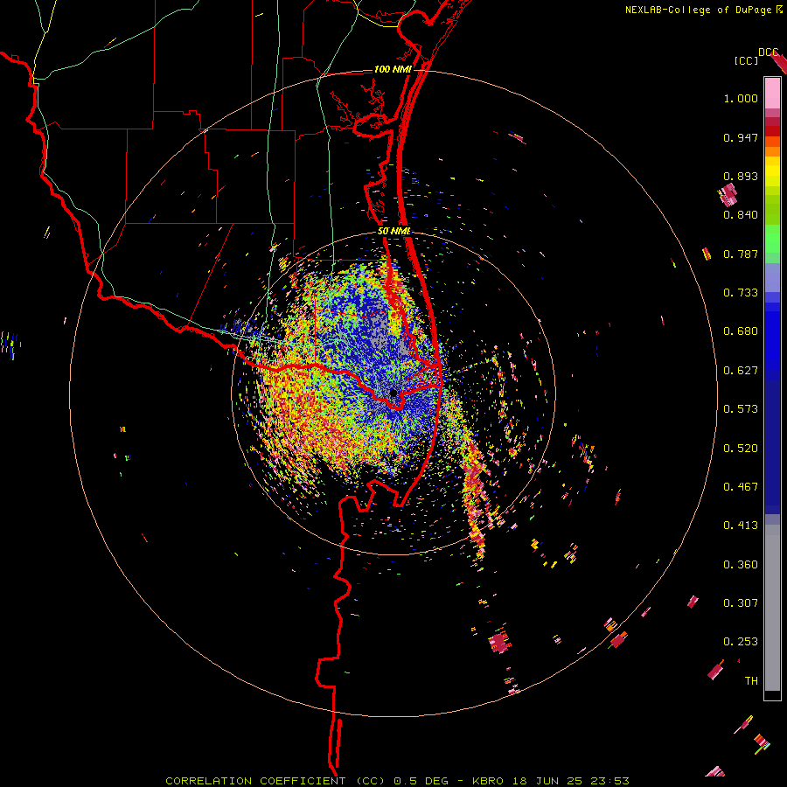Pick the red swatch beside 0.947

(772, 131)
